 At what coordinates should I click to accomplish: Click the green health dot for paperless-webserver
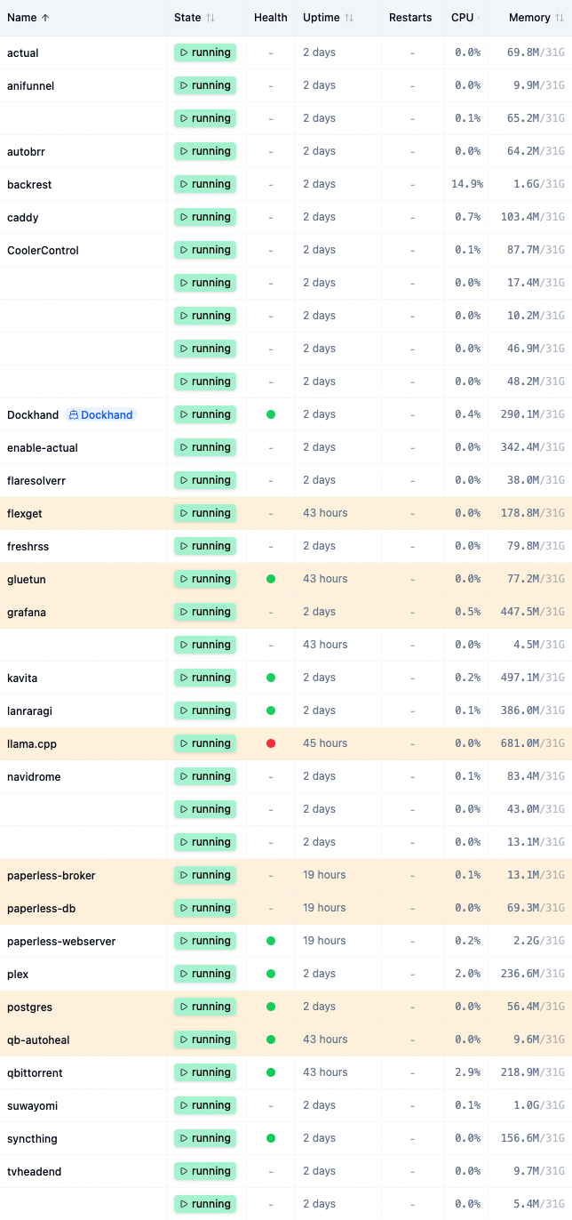click(x=271, y=941)
